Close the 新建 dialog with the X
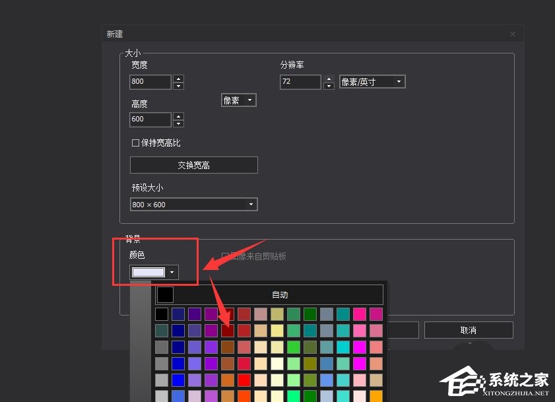 [513, 34]
